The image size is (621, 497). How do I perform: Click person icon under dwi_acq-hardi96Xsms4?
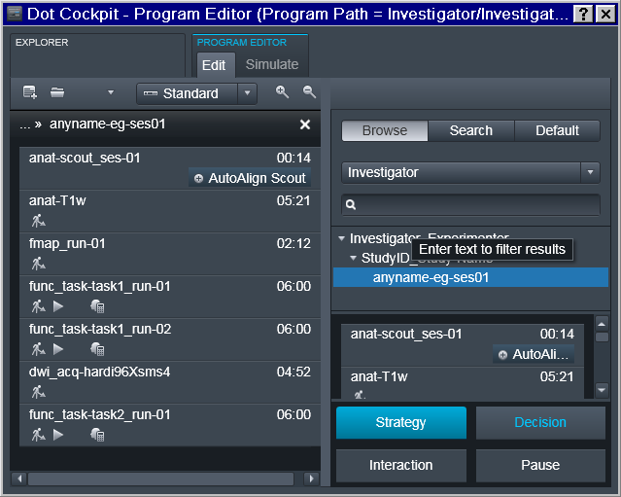(x=39, y=392)
